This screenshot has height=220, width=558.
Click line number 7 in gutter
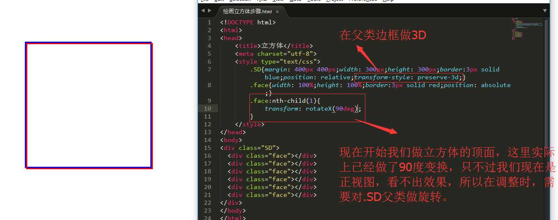pyautogui.click(x=209, y=69)
